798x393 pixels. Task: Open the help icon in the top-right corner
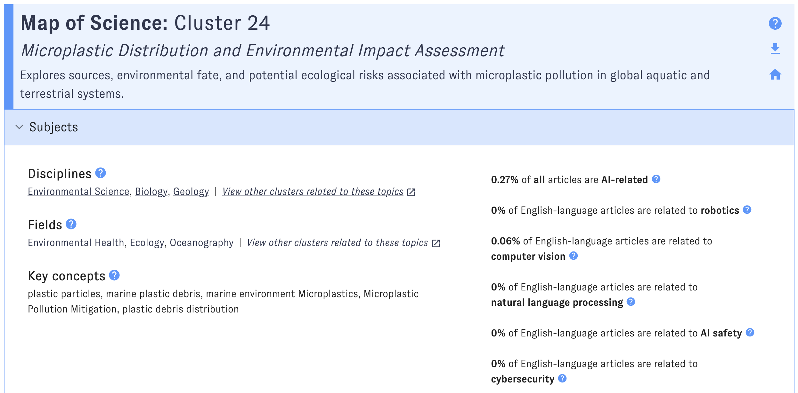pyautogui.click(x=775, y=23)
